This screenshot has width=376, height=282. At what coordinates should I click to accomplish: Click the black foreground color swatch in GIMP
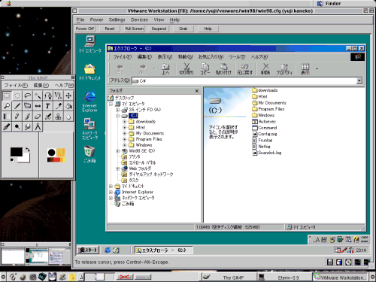tap(16, 152)
